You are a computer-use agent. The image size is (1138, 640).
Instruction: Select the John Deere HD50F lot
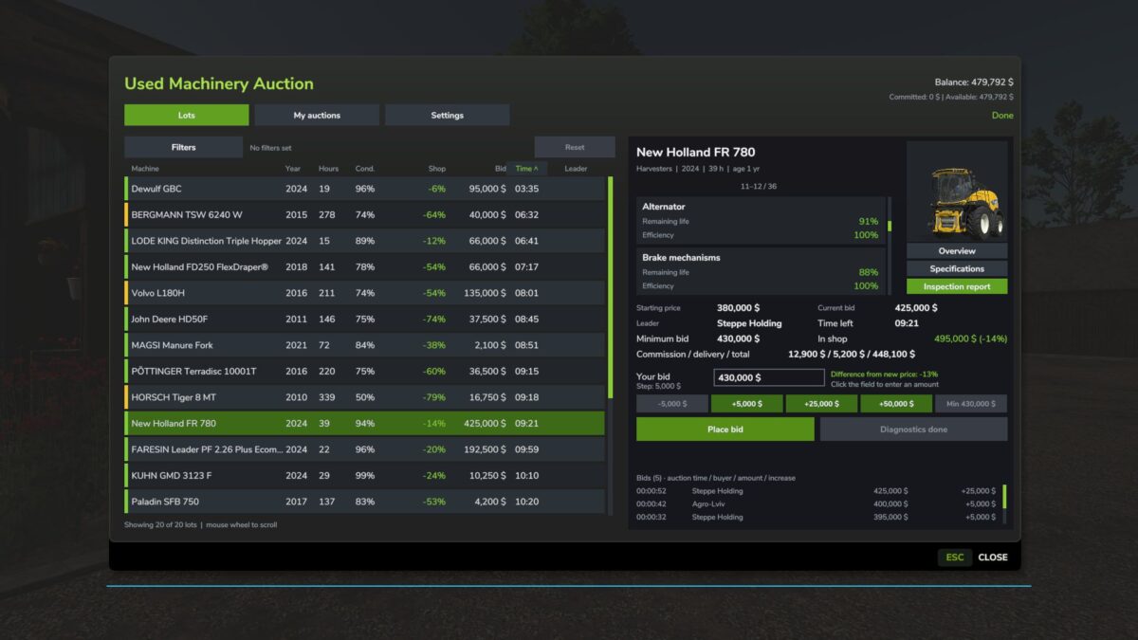[x=365, y=320]
